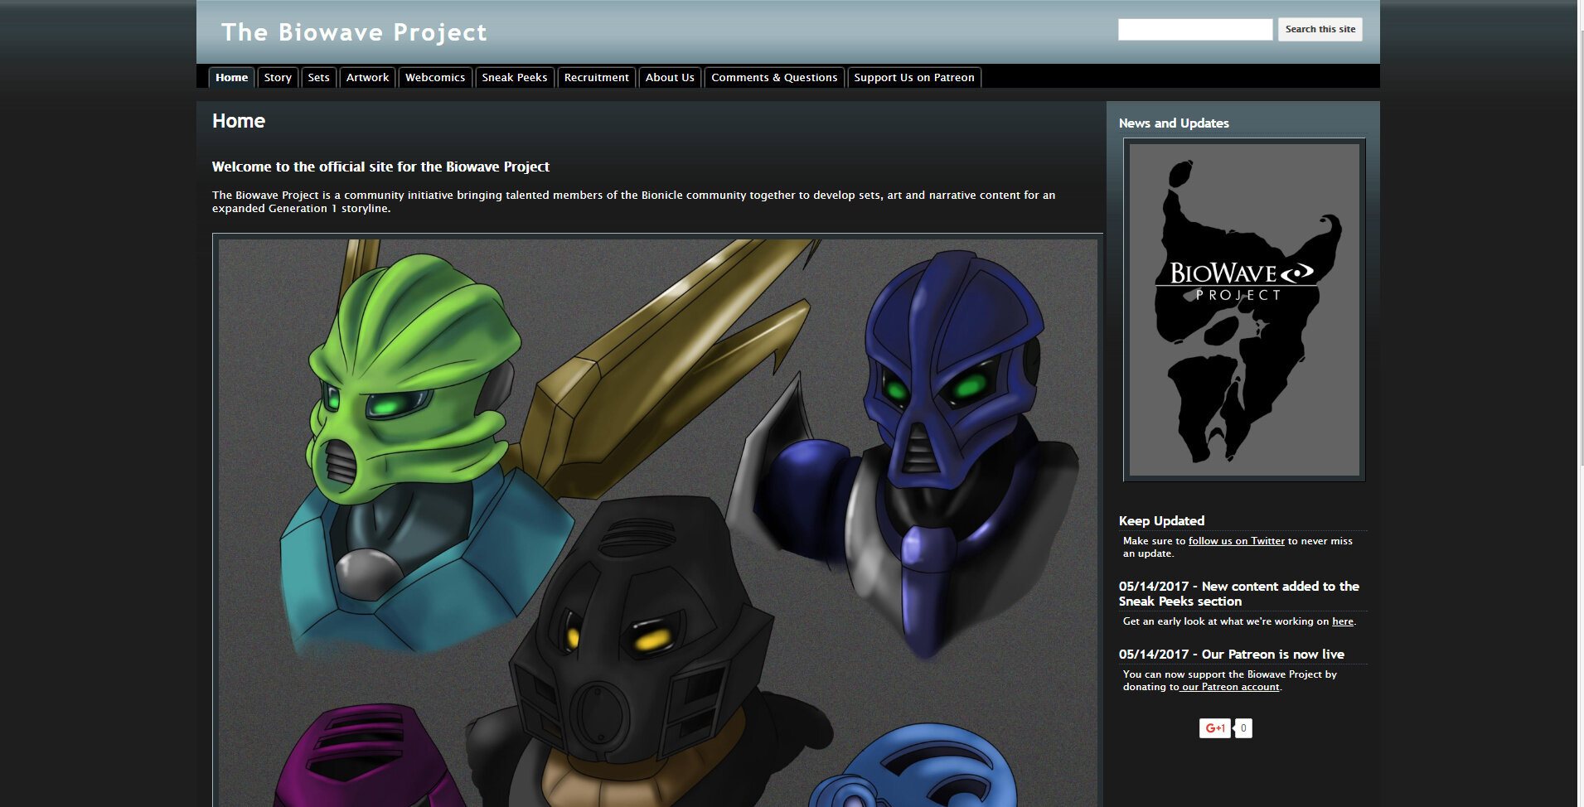View the Sneak Peeks tab
This screenshot has height=807, width=1584.
(515, 77)
